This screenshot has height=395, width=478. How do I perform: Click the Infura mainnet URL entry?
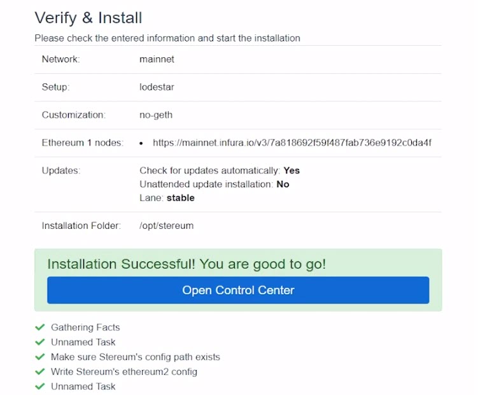292,143
